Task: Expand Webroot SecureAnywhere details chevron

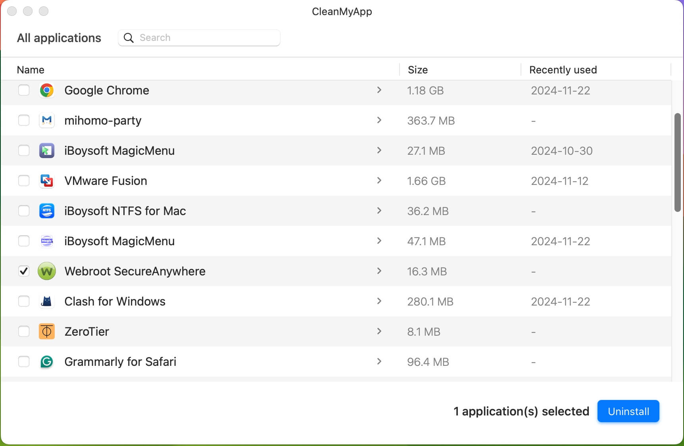Action: 379,271
